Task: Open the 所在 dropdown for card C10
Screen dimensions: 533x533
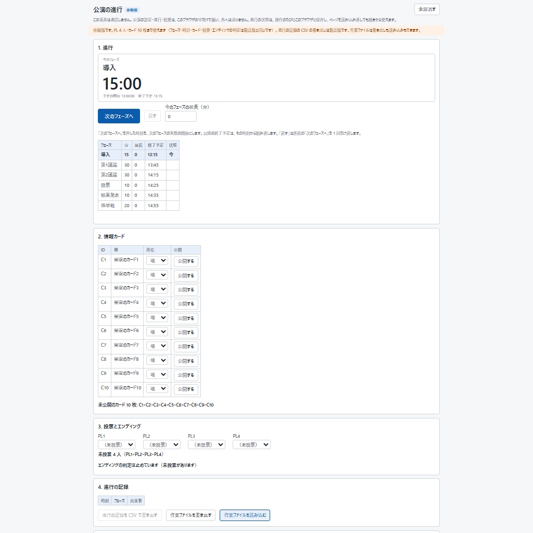Action: [157, 388]
